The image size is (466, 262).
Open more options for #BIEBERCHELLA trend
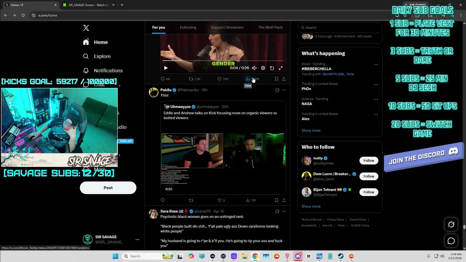point(376,64)
